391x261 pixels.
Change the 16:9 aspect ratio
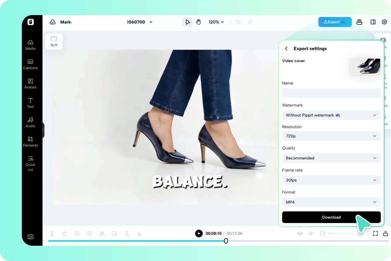coord(54,41)
